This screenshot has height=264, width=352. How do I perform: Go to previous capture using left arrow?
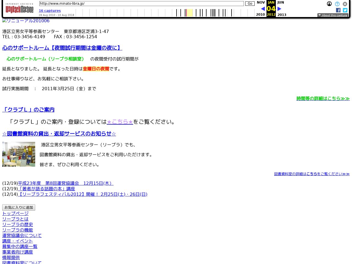pos(263,9)
